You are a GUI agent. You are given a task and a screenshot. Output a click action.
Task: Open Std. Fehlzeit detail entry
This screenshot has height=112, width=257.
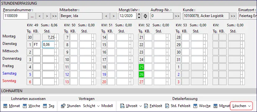pyautogui.click(x=178, y=106)
